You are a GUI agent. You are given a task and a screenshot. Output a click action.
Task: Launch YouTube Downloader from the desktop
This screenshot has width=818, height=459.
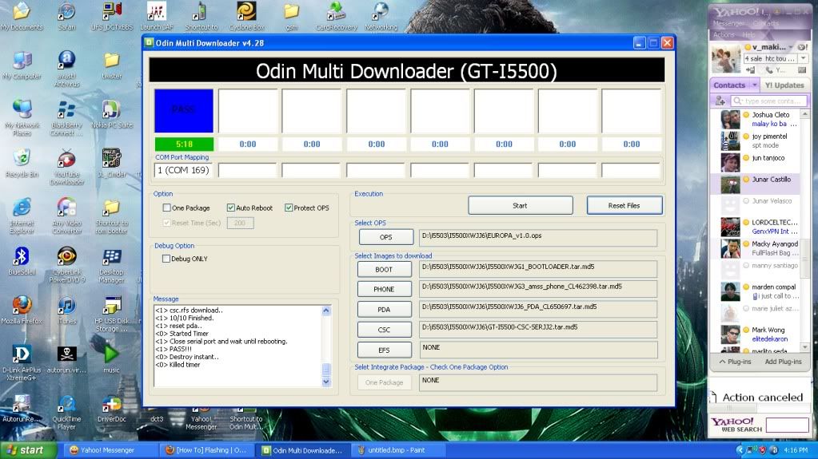click(x=67, y=167)
